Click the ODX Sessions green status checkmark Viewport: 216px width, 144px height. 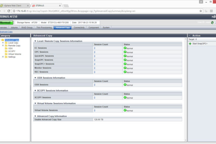pyautogui.click(x=125, y=85)
